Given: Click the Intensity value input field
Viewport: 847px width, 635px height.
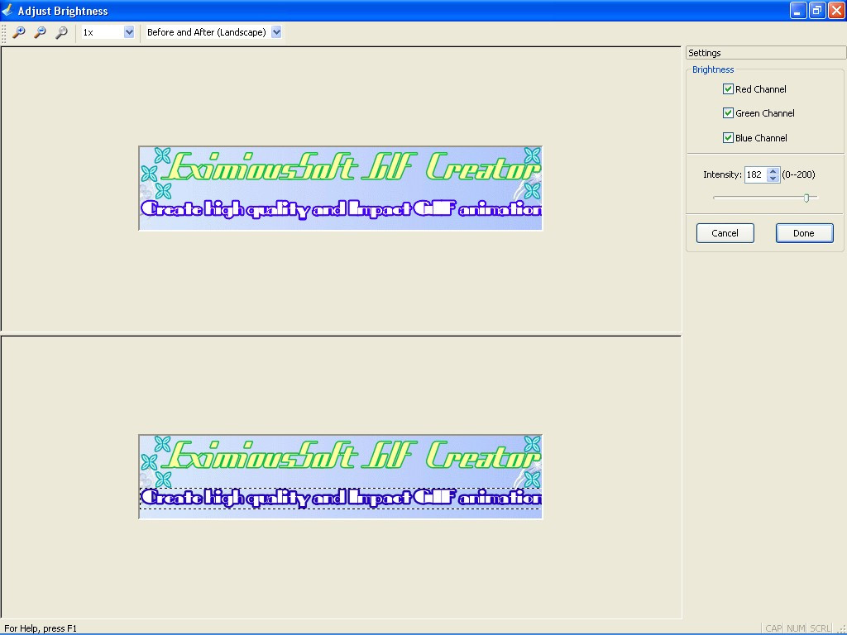Looking at the screenshot, I should (x=755, y=175).
